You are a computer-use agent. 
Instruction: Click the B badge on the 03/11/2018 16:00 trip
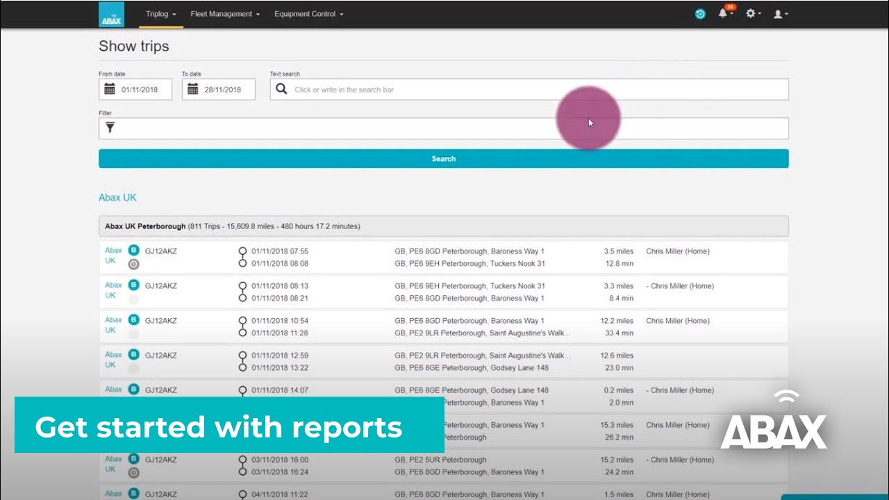pyautogui.click(x=134, y=459)
